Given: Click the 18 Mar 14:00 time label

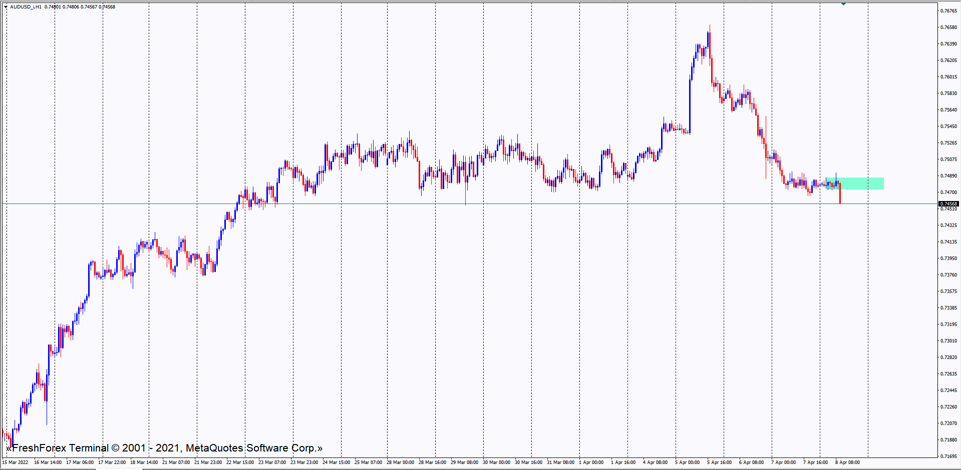Looking at the screenshot, I should pos(144,462).
